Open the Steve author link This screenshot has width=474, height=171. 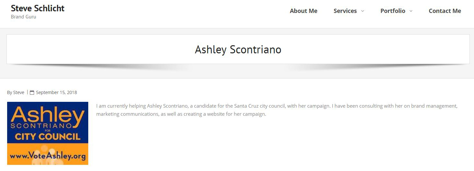[x=19, y=92]
